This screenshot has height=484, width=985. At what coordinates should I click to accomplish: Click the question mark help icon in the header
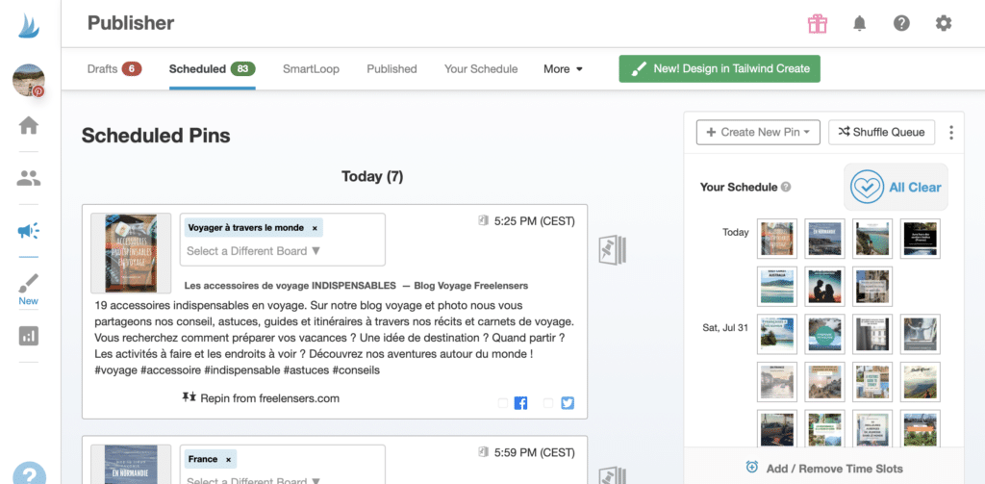[x=901, y=24]
